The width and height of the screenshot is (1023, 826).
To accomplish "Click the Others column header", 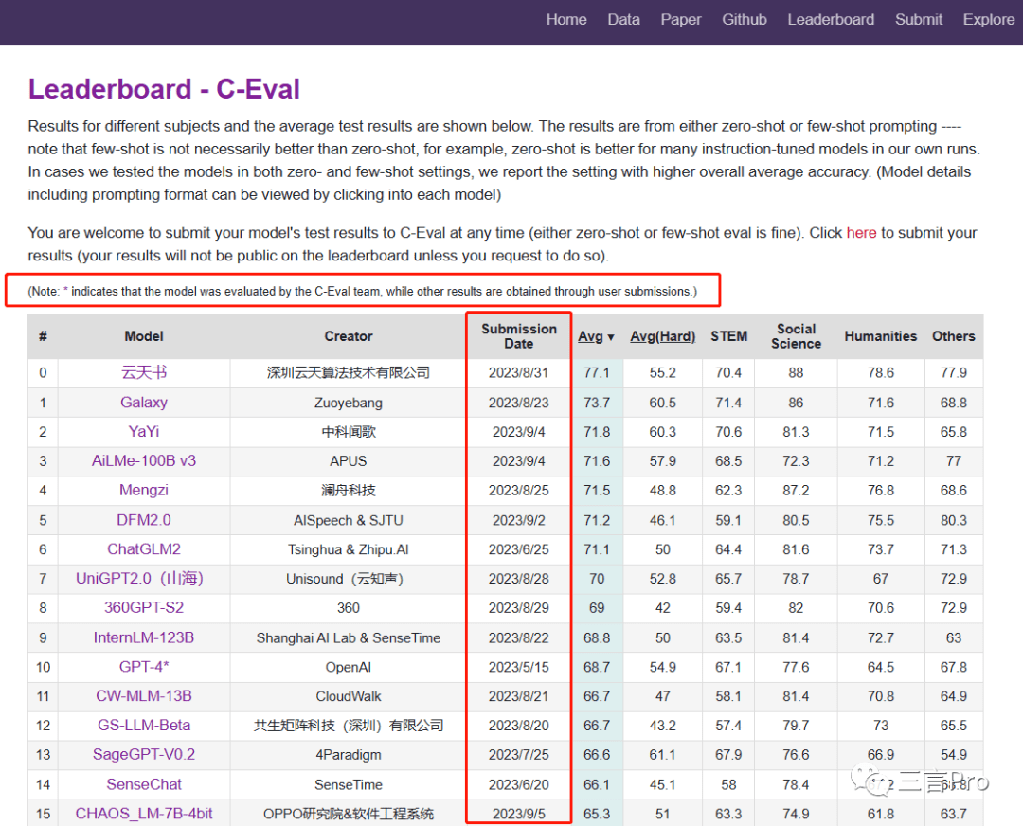I will point(953,336).
